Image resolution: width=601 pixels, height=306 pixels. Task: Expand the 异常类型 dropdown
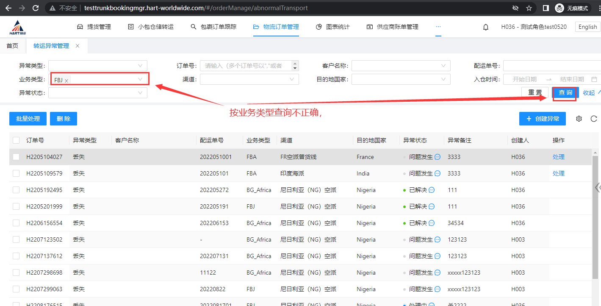pyautogui.click(x=98, y=66)
